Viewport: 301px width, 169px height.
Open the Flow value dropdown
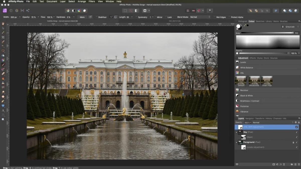click(54, 17)
